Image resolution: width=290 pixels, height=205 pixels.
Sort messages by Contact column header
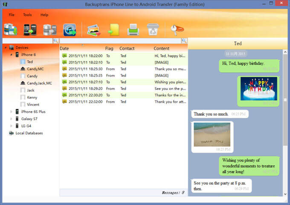(x=127, y=49)
